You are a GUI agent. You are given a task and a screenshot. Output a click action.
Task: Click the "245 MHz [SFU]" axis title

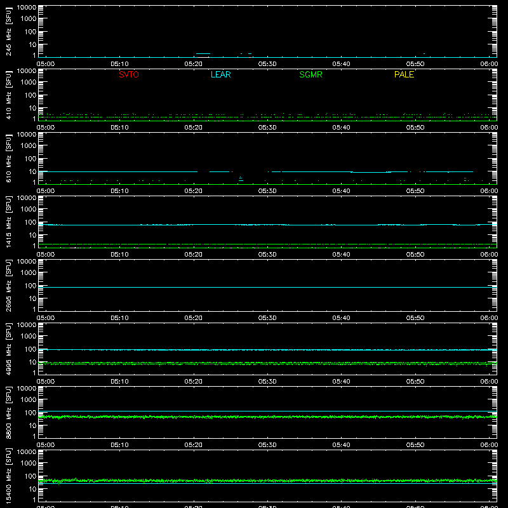point(8,32)
